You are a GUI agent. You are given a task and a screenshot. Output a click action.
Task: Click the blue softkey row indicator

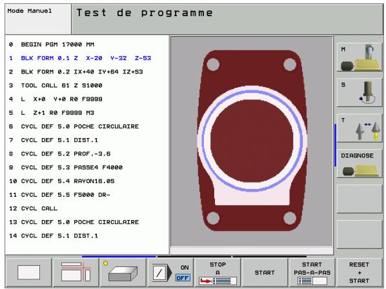pyautogui.click(x=119, y=256)
